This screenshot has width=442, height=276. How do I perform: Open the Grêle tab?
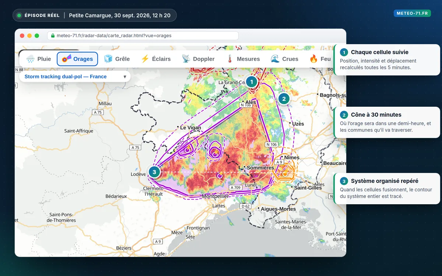117,59
